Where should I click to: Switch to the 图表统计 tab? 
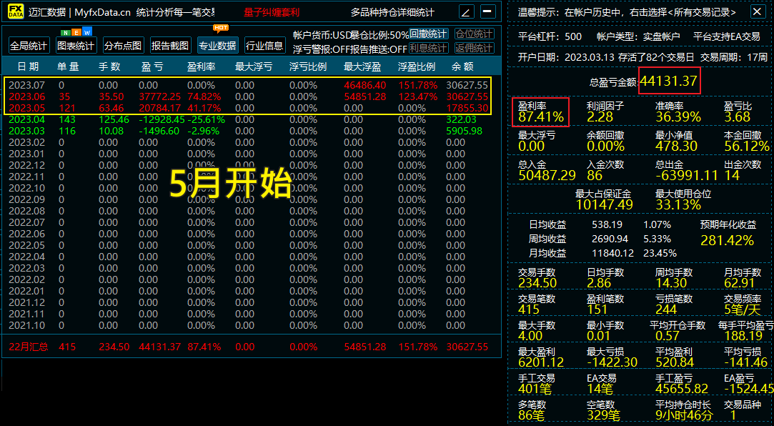tap(76, 44)
